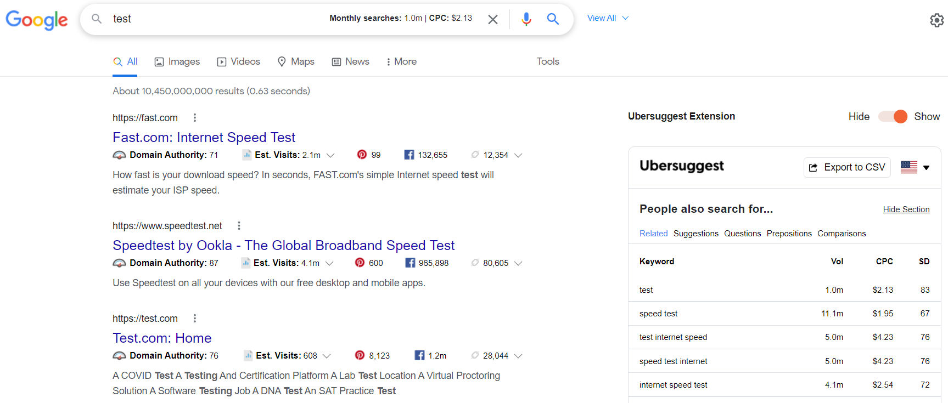Select the Prepositions keyword tab
This screenshot has width=948, height=403.
click(x=789, y=234)
